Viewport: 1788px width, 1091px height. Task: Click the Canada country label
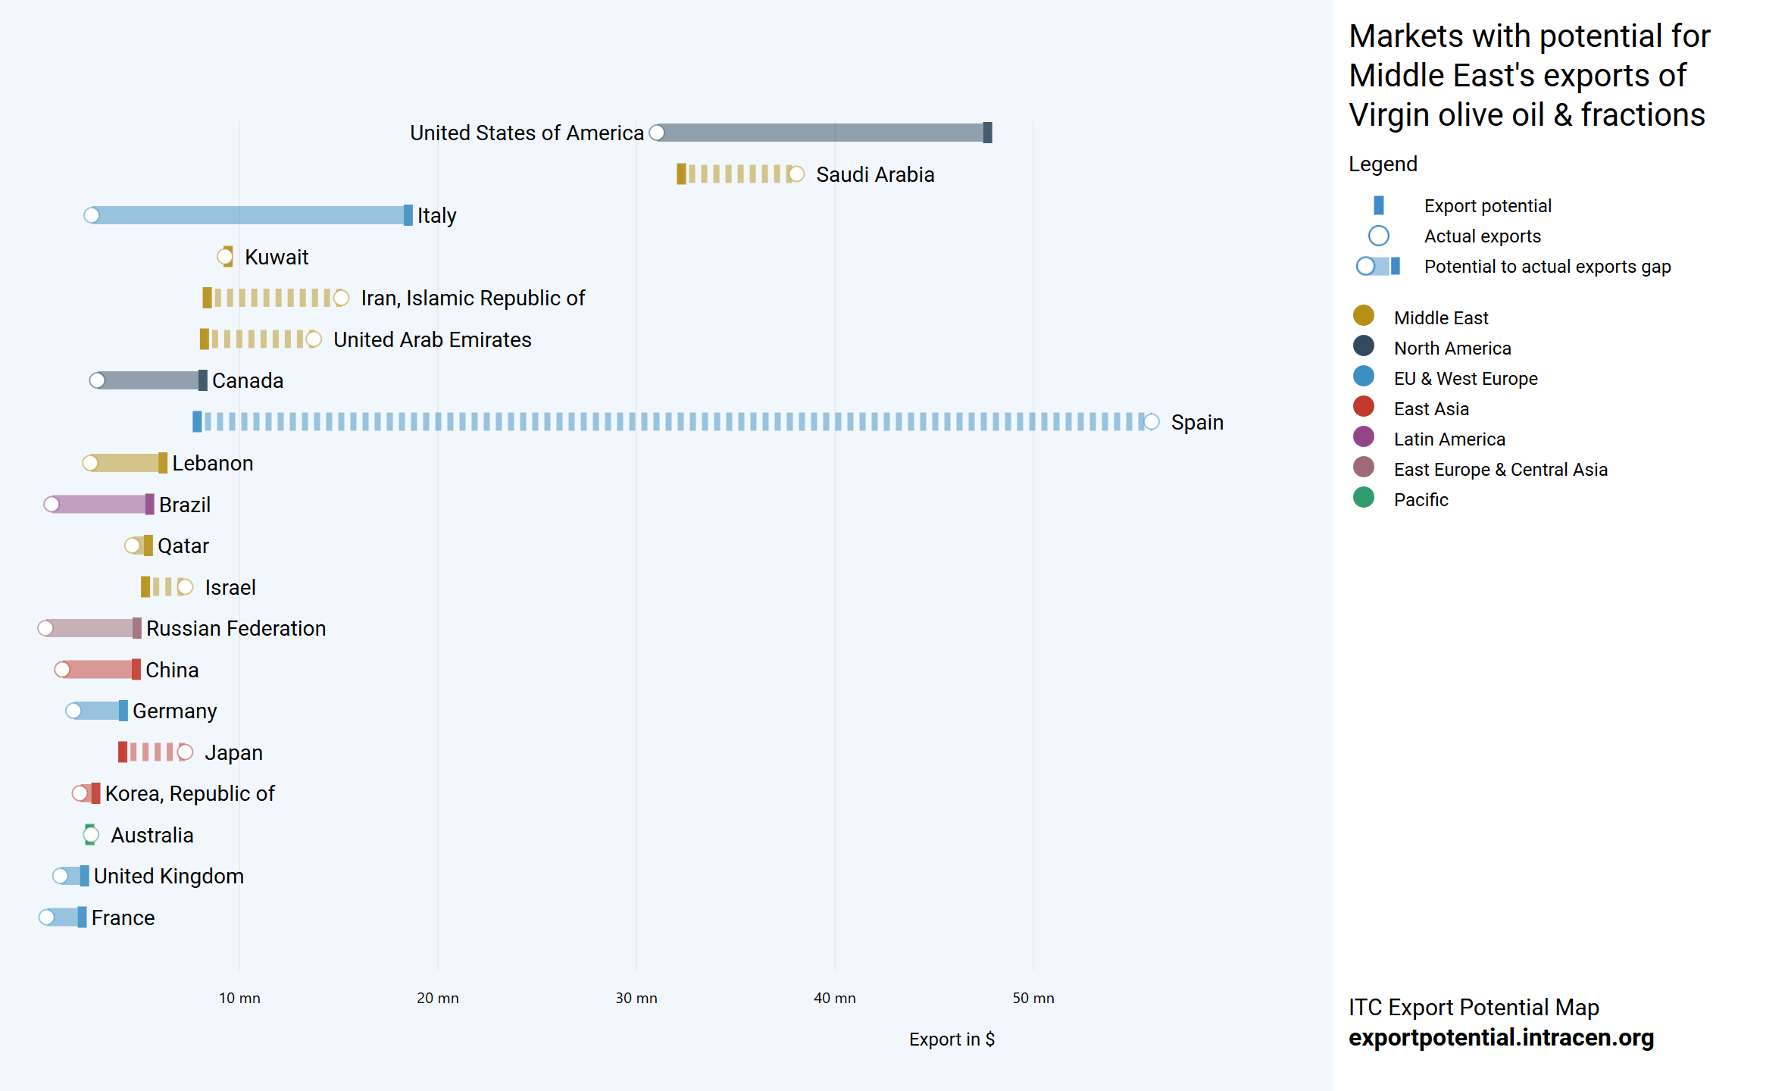click(247, 380)
